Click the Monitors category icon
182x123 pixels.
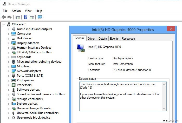14,66
